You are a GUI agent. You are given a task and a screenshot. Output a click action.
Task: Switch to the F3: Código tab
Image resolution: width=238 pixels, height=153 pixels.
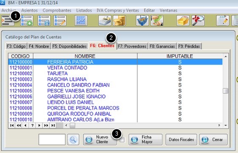tap(16, 46)
